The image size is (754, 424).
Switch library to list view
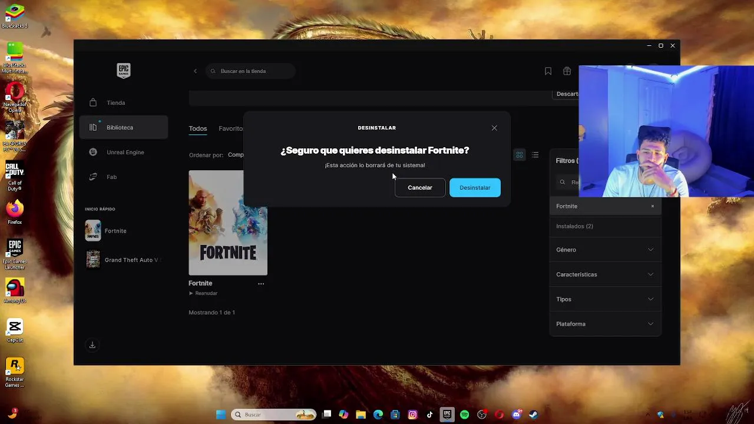(x=535, y=155)
